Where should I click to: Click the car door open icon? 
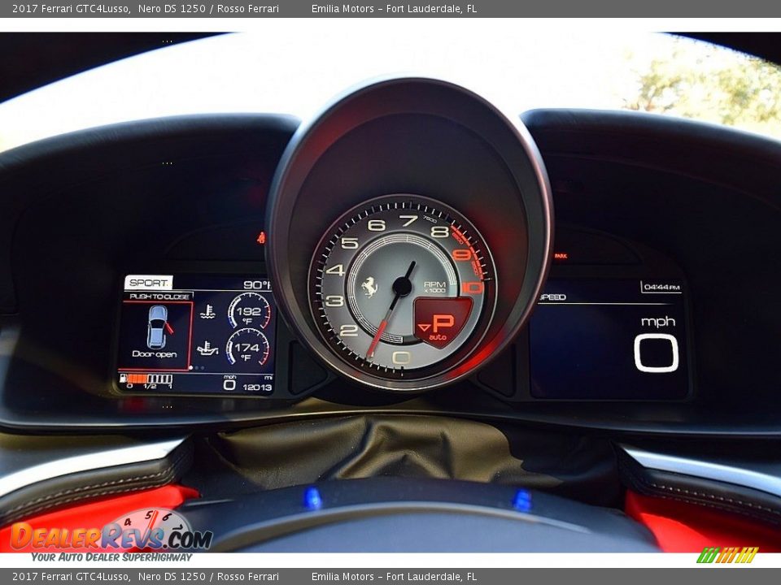pos(160,327)
